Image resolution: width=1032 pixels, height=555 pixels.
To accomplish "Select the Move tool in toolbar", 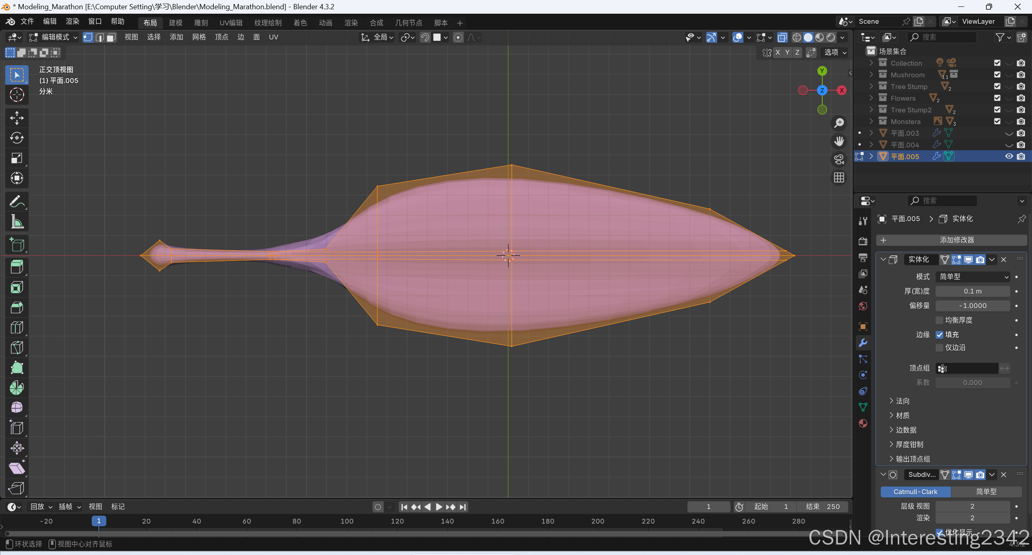I will pos(17,118).
